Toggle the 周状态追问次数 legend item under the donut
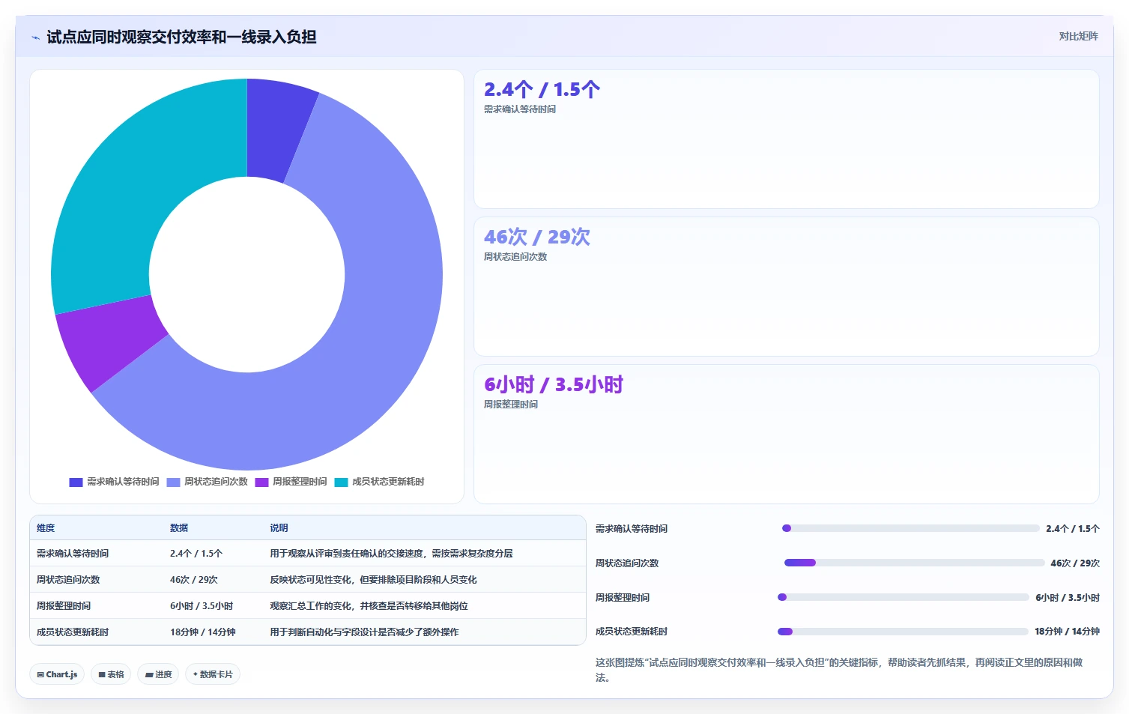 click(207, 482)
